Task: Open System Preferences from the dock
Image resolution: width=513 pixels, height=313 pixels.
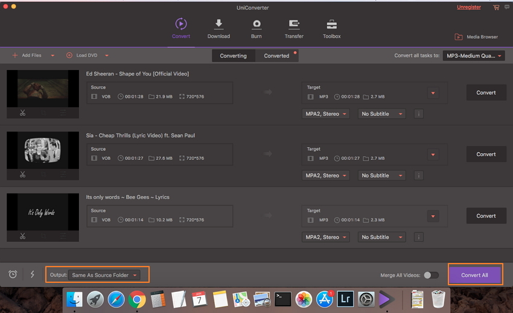Action: pos(366,299)
